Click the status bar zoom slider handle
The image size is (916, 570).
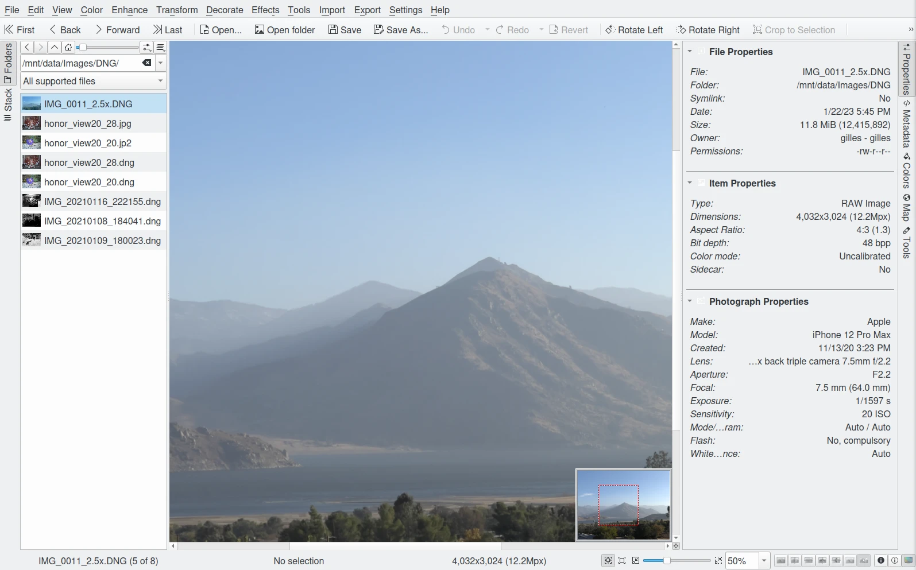point(667,560)
